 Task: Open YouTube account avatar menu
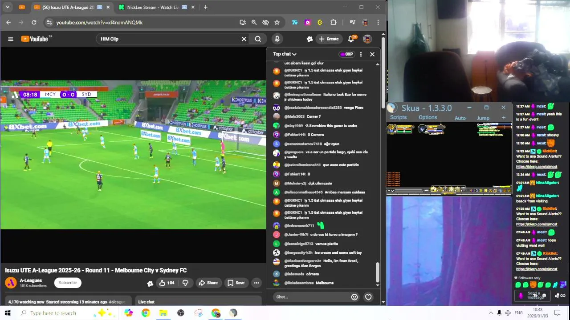pyautogui.click(x=367, y=39)
